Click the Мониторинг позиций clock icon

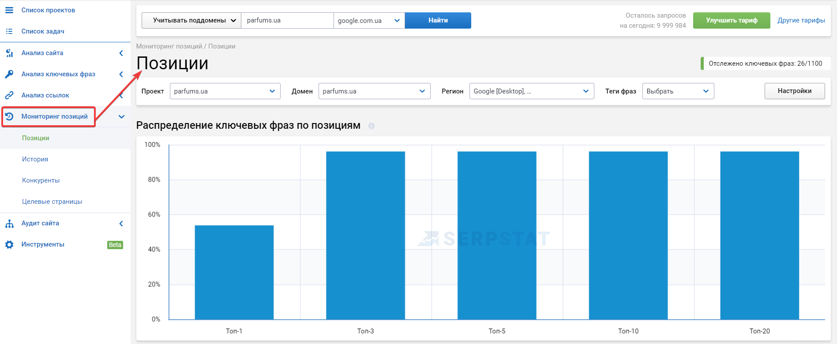click(9, 116)
